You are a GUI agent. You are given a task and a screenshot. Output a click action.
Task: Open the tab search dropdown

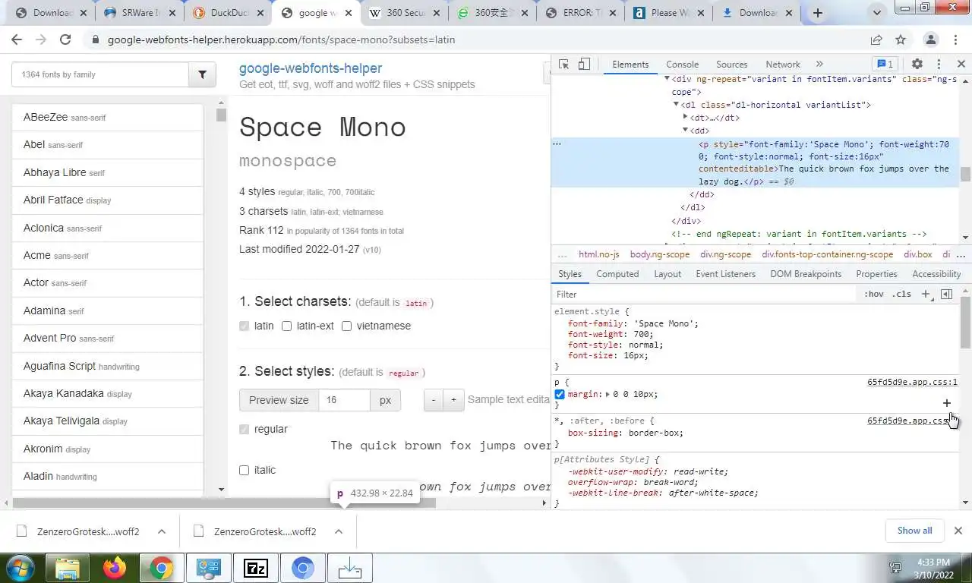click(877, 13)
